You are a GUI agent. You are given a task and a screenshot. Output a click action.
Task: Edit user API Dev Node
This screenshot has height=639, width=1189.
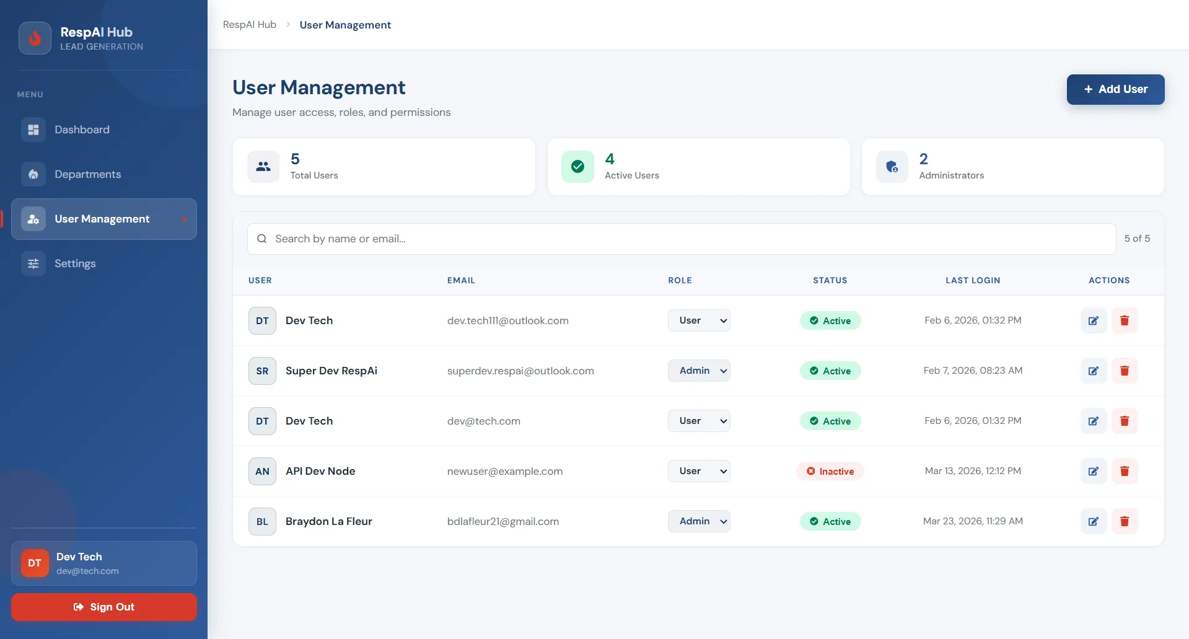tap(1094, 471)
